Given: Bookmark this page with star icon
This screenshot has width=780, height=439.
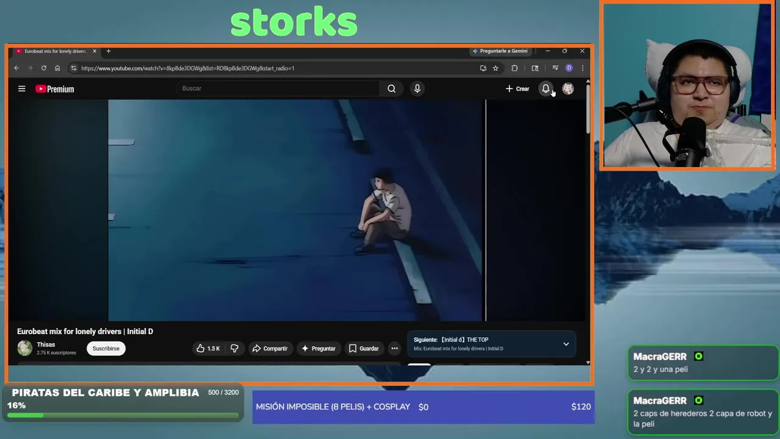Looking at the screenshot, I should [495, 68].
